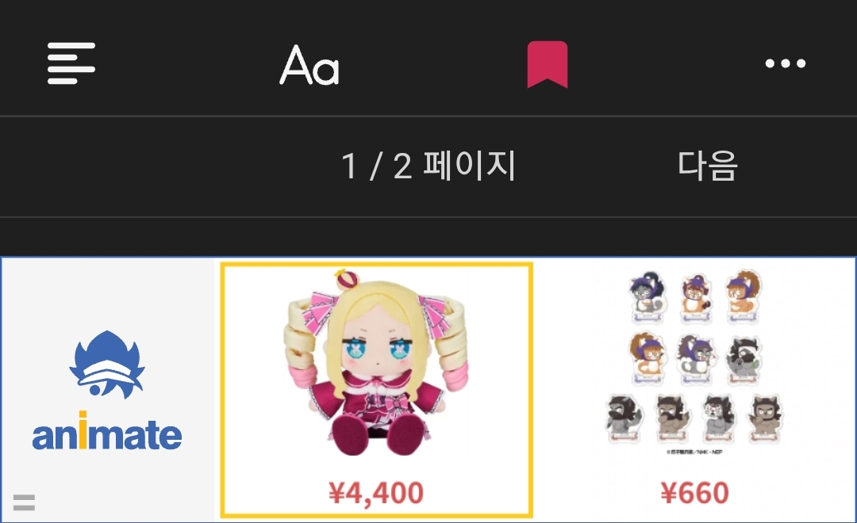The width and height of the screenshot is (857, 523).
Task: Click the gray raccoon stand, middle row right
Action: 744,361
